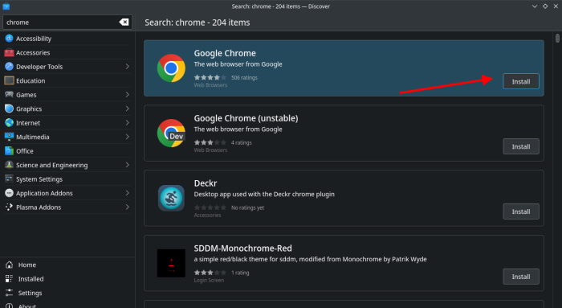Click the Application Addons icon

coord(10,193)
